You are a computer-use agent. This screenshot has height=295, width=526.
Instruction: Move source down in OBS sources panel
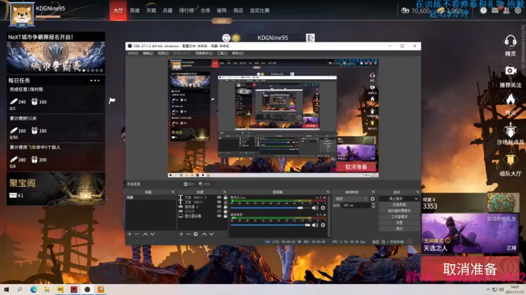coord(211,234)
